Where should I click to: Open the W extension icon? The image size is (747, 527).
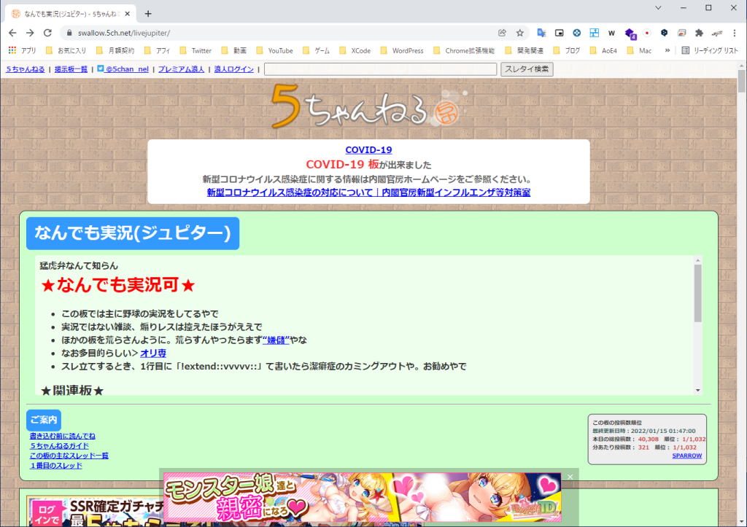tap(612, 33)
